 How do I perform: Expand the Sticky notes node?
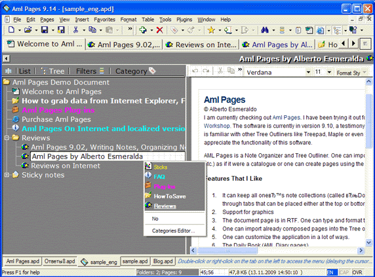[7, 175]
